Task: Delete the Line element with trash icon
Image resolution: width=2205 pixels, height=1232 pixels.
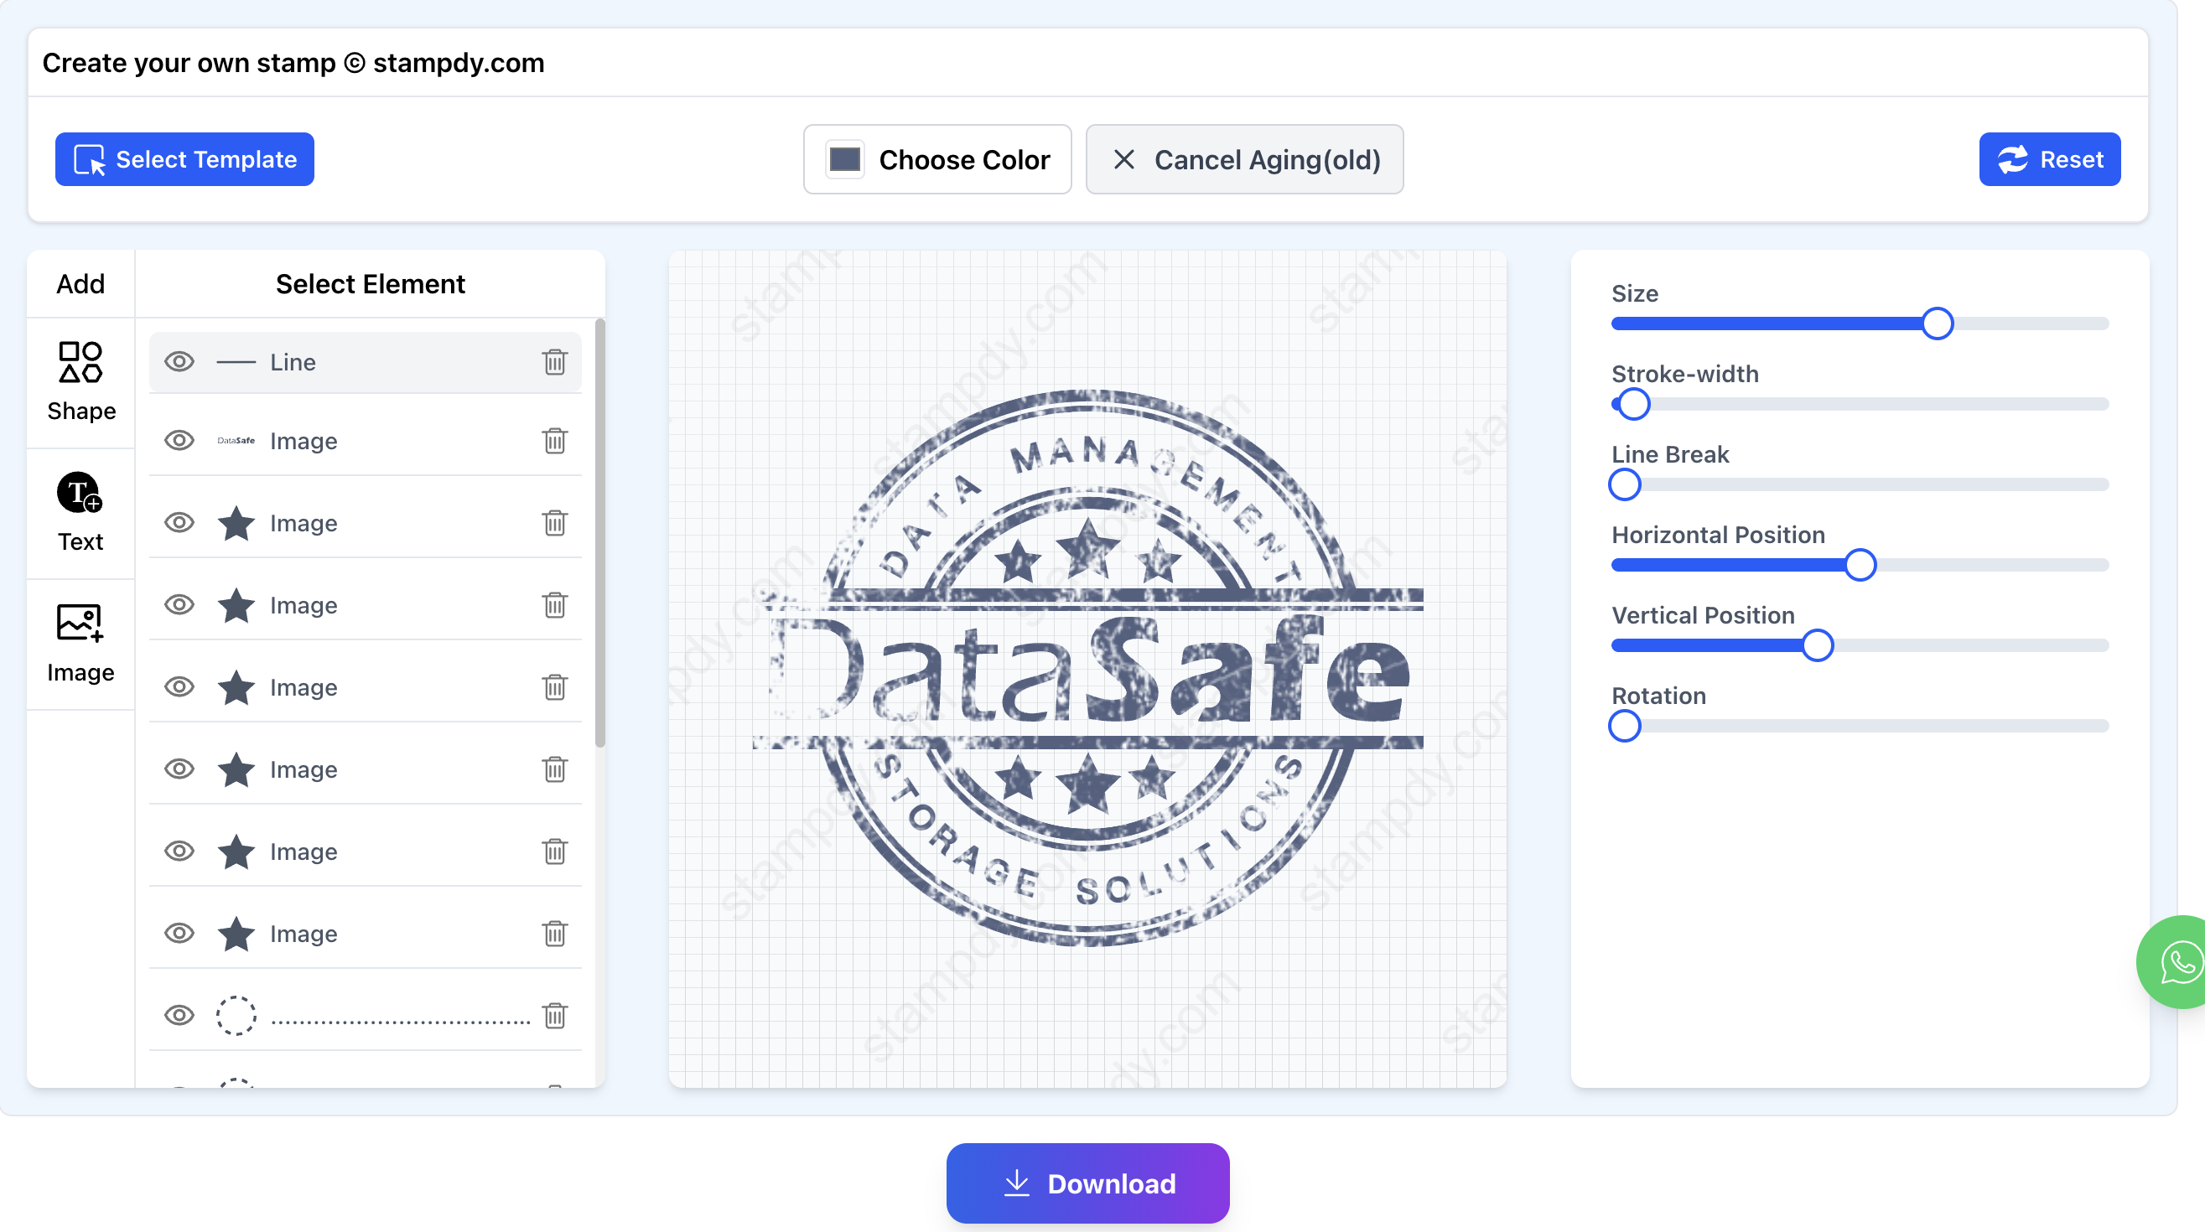Action: coord(555,362)
